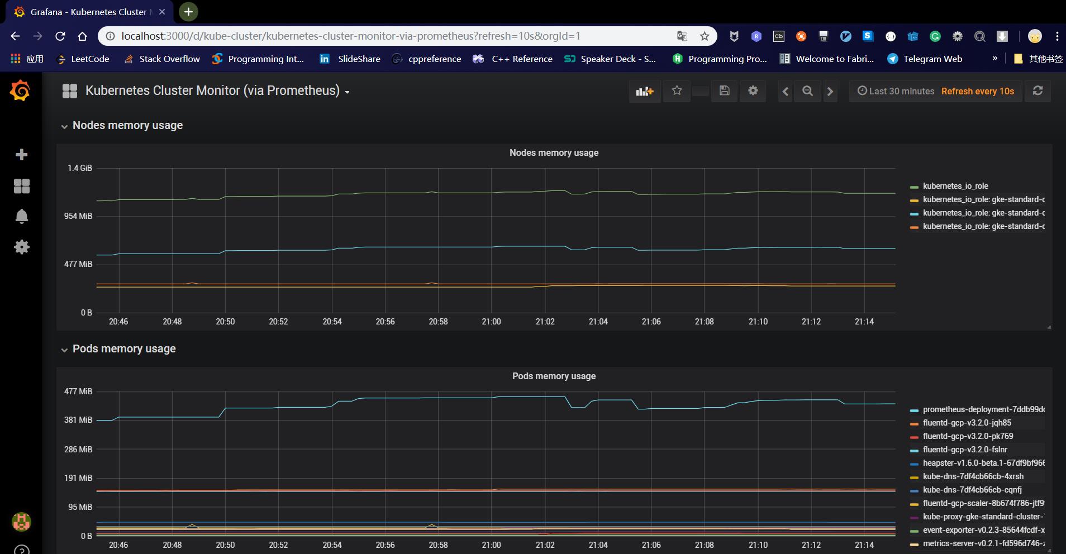Open the Programming Int... bookmark
The image size is (1066, 554).
258,59
